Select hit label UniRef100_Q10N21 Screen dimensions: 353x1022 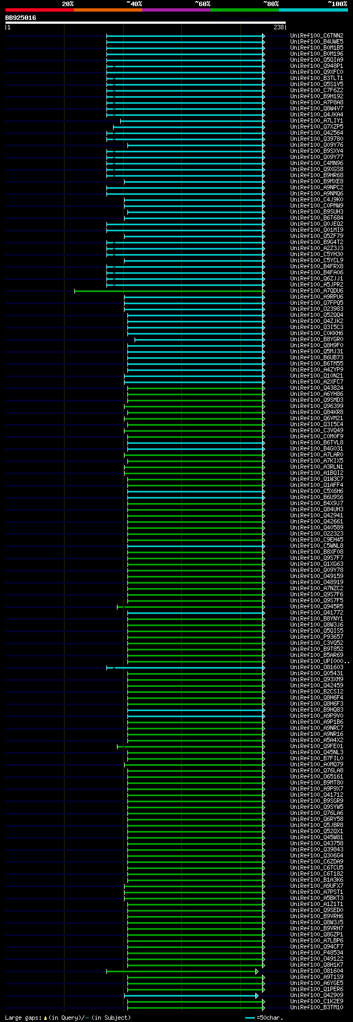[x=317, y=375]
